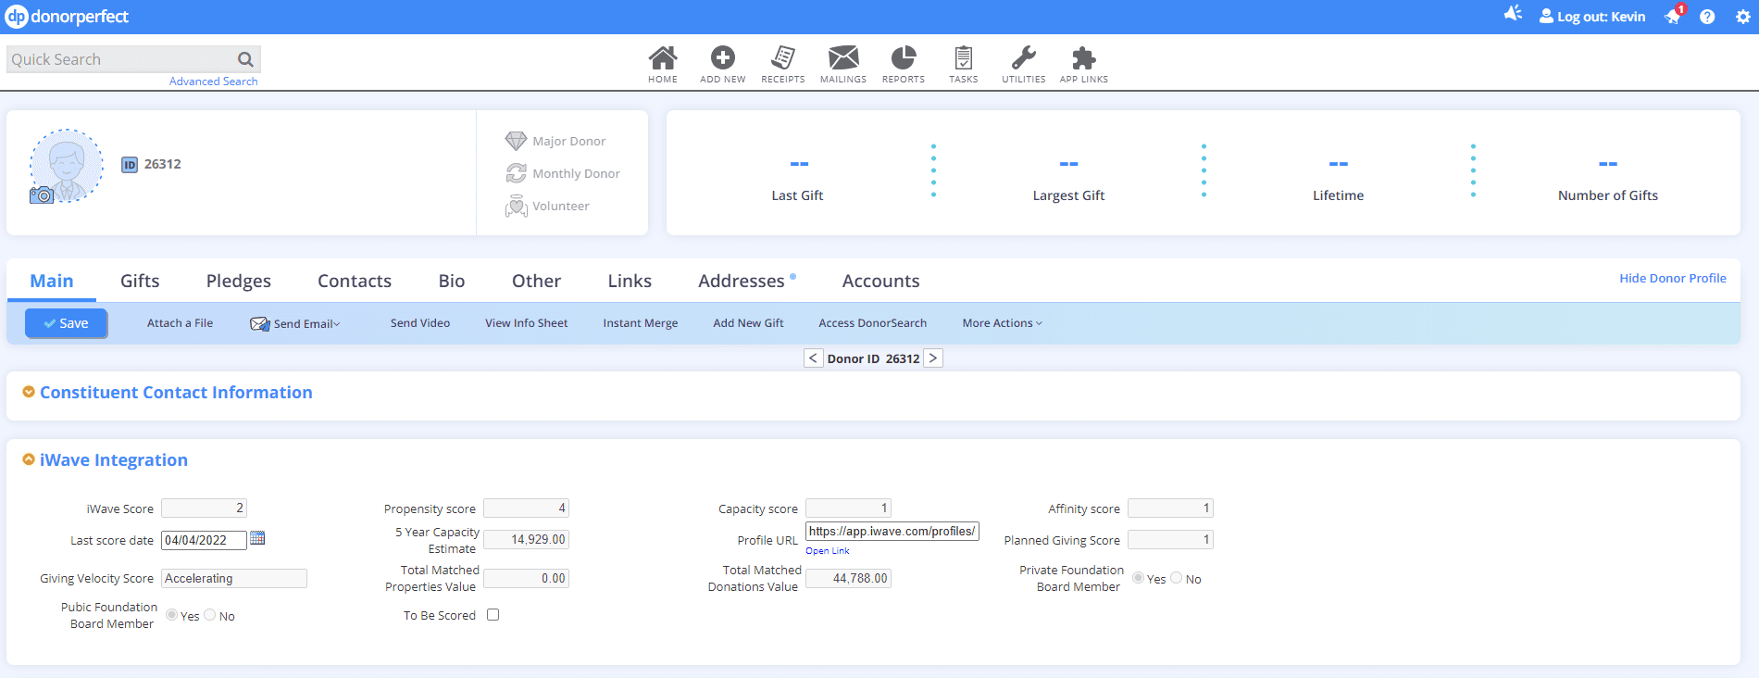
Task: Select the Main tab
Action: [52, 281]
